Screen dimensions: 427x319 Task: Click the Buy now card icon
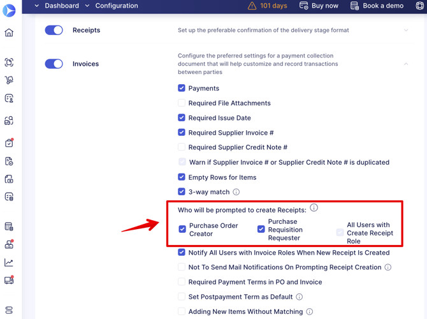click(x=303, y=6)
